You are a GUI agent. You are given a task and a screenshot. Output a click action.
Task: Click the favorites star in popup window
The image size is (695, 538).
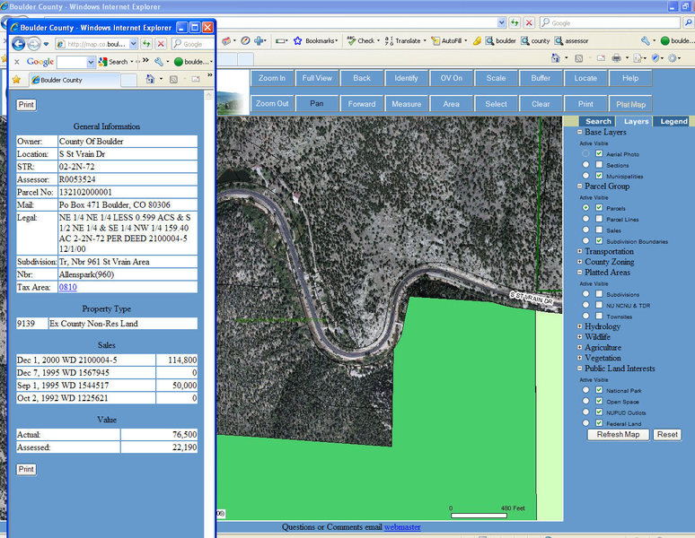click(16, 80)
